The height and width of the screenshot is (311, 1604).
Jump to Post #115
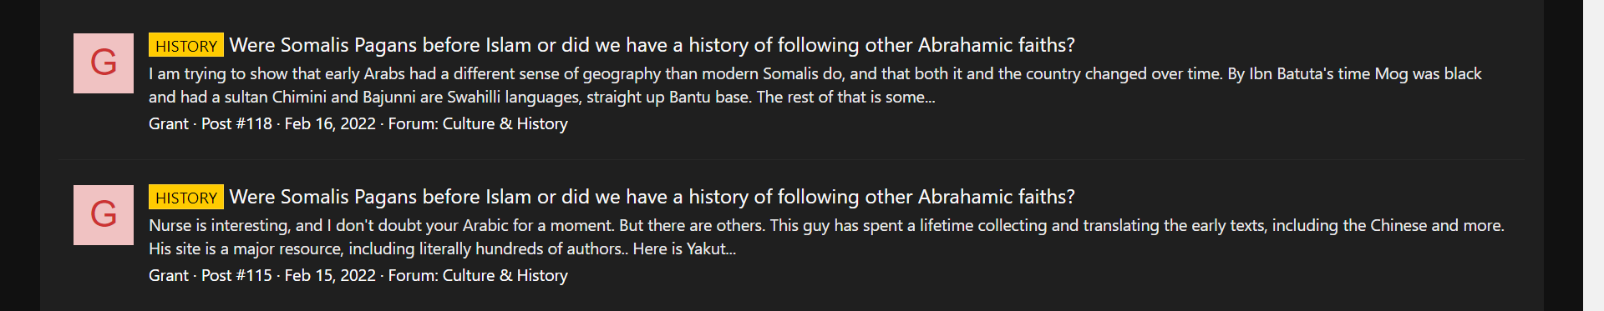tap(236, 275)
